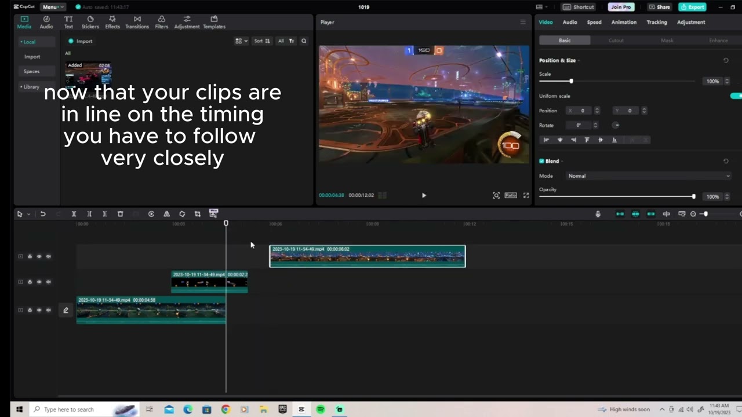Undo the last edit in the timeline toolbar

pos(43,214)
